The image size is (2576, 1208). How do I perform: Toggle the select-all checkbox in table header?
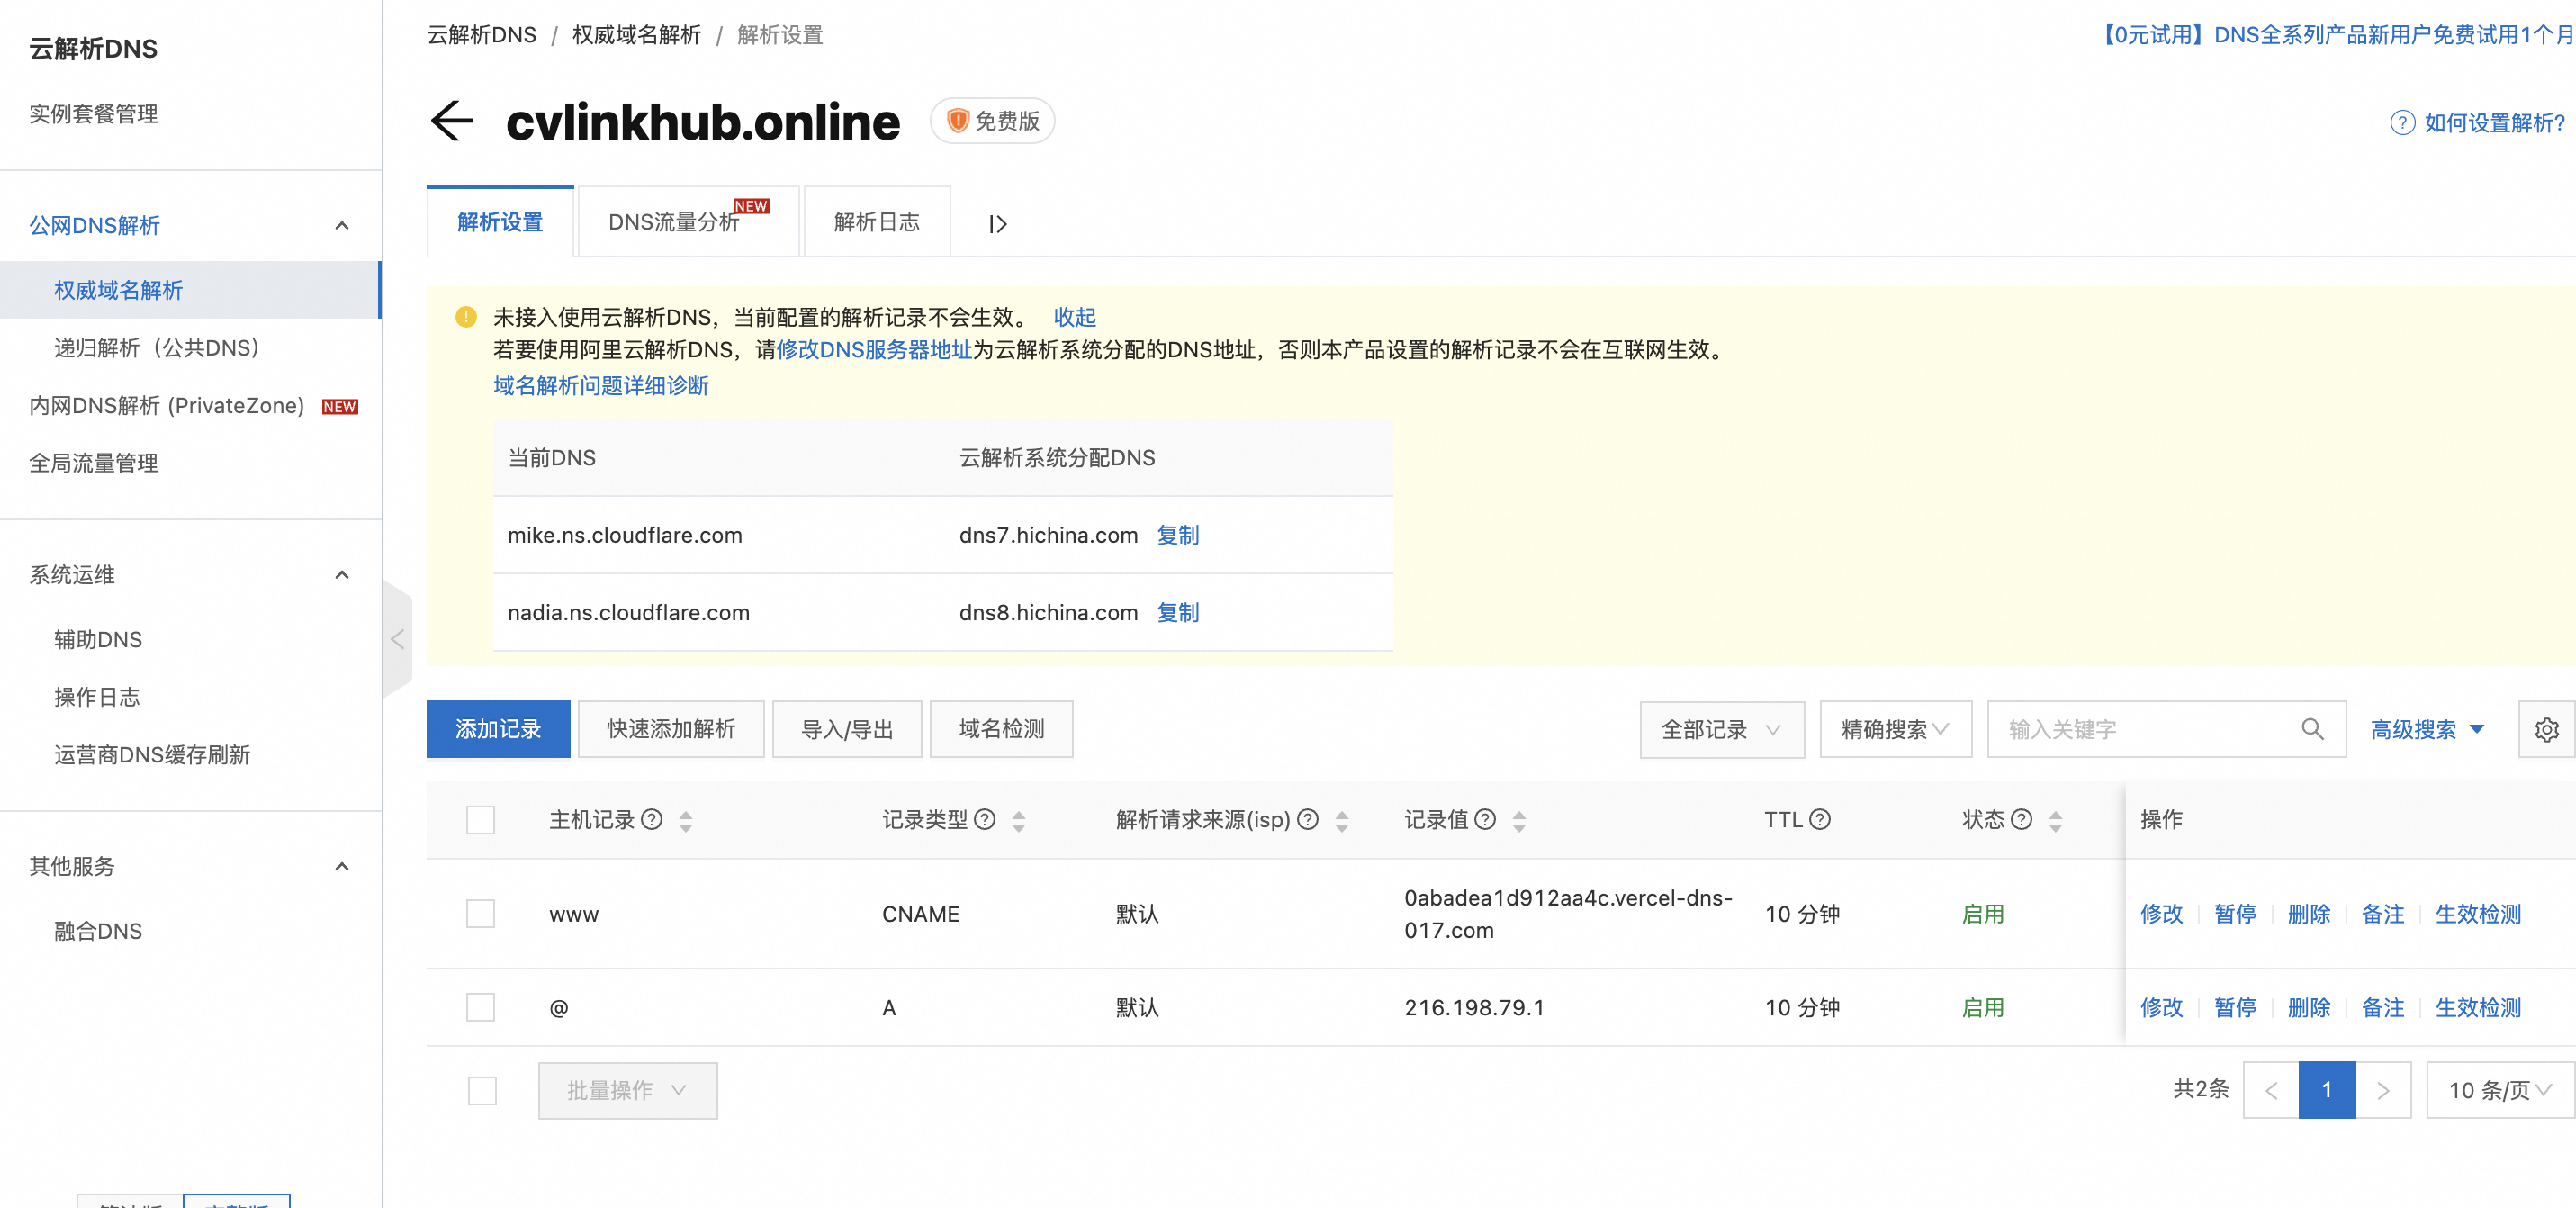point(481,820)
